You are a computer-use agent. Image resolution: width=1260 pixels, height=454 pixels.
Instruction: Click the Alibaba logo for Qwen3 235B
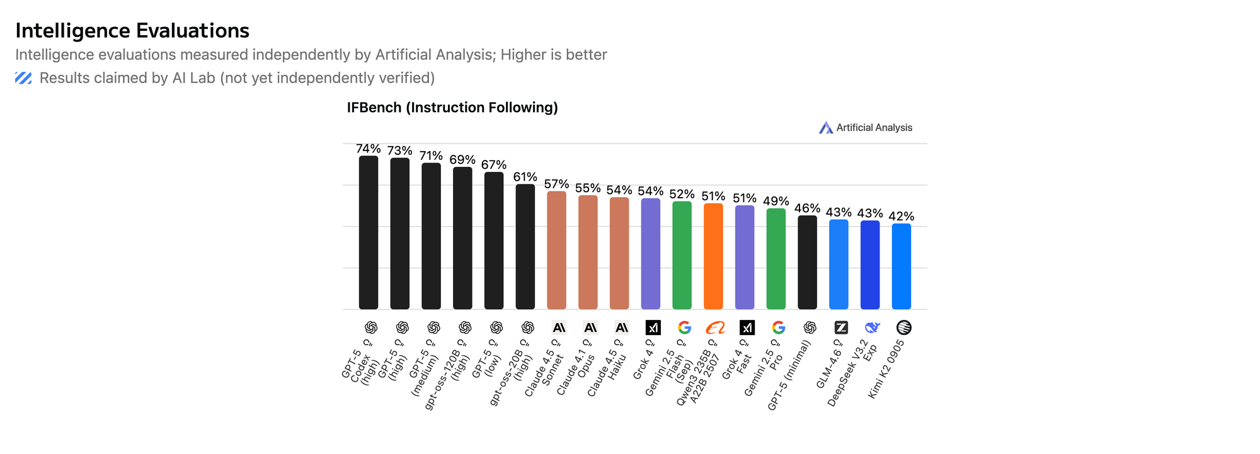(x=716, y=327)
